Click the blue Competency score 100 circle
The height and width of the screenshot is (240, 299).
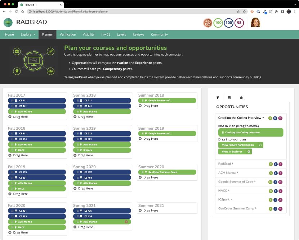[229, 23]
